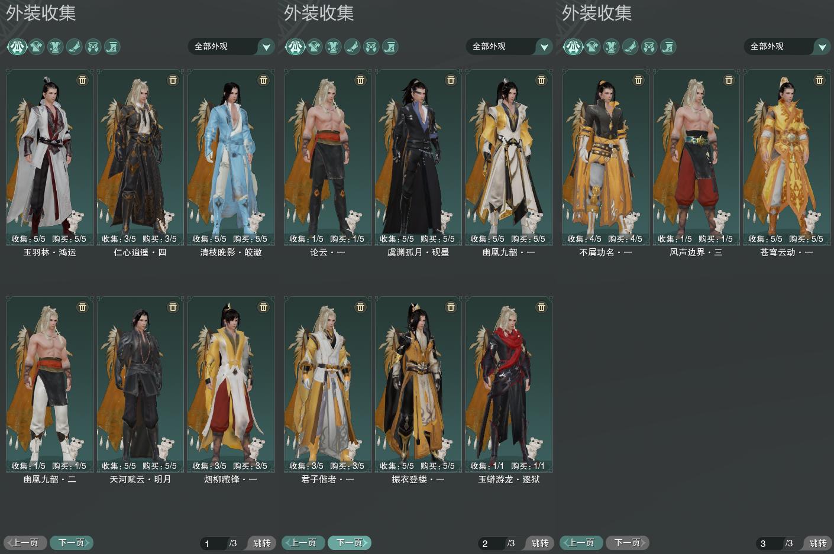Viewport: 834px width, 554px height.
Task: Expand 全部外观 dropdown in page 1 panel
Action: coord(231,46)
